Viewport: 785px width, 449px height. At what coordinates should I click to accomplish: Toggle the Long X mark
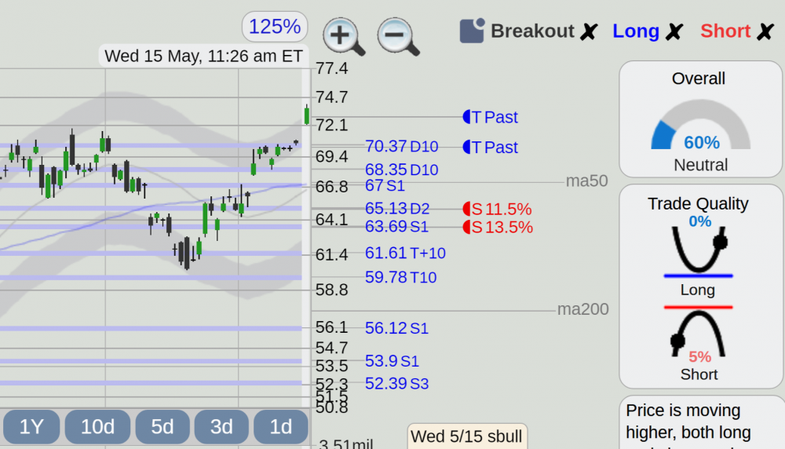coord(674,32)
